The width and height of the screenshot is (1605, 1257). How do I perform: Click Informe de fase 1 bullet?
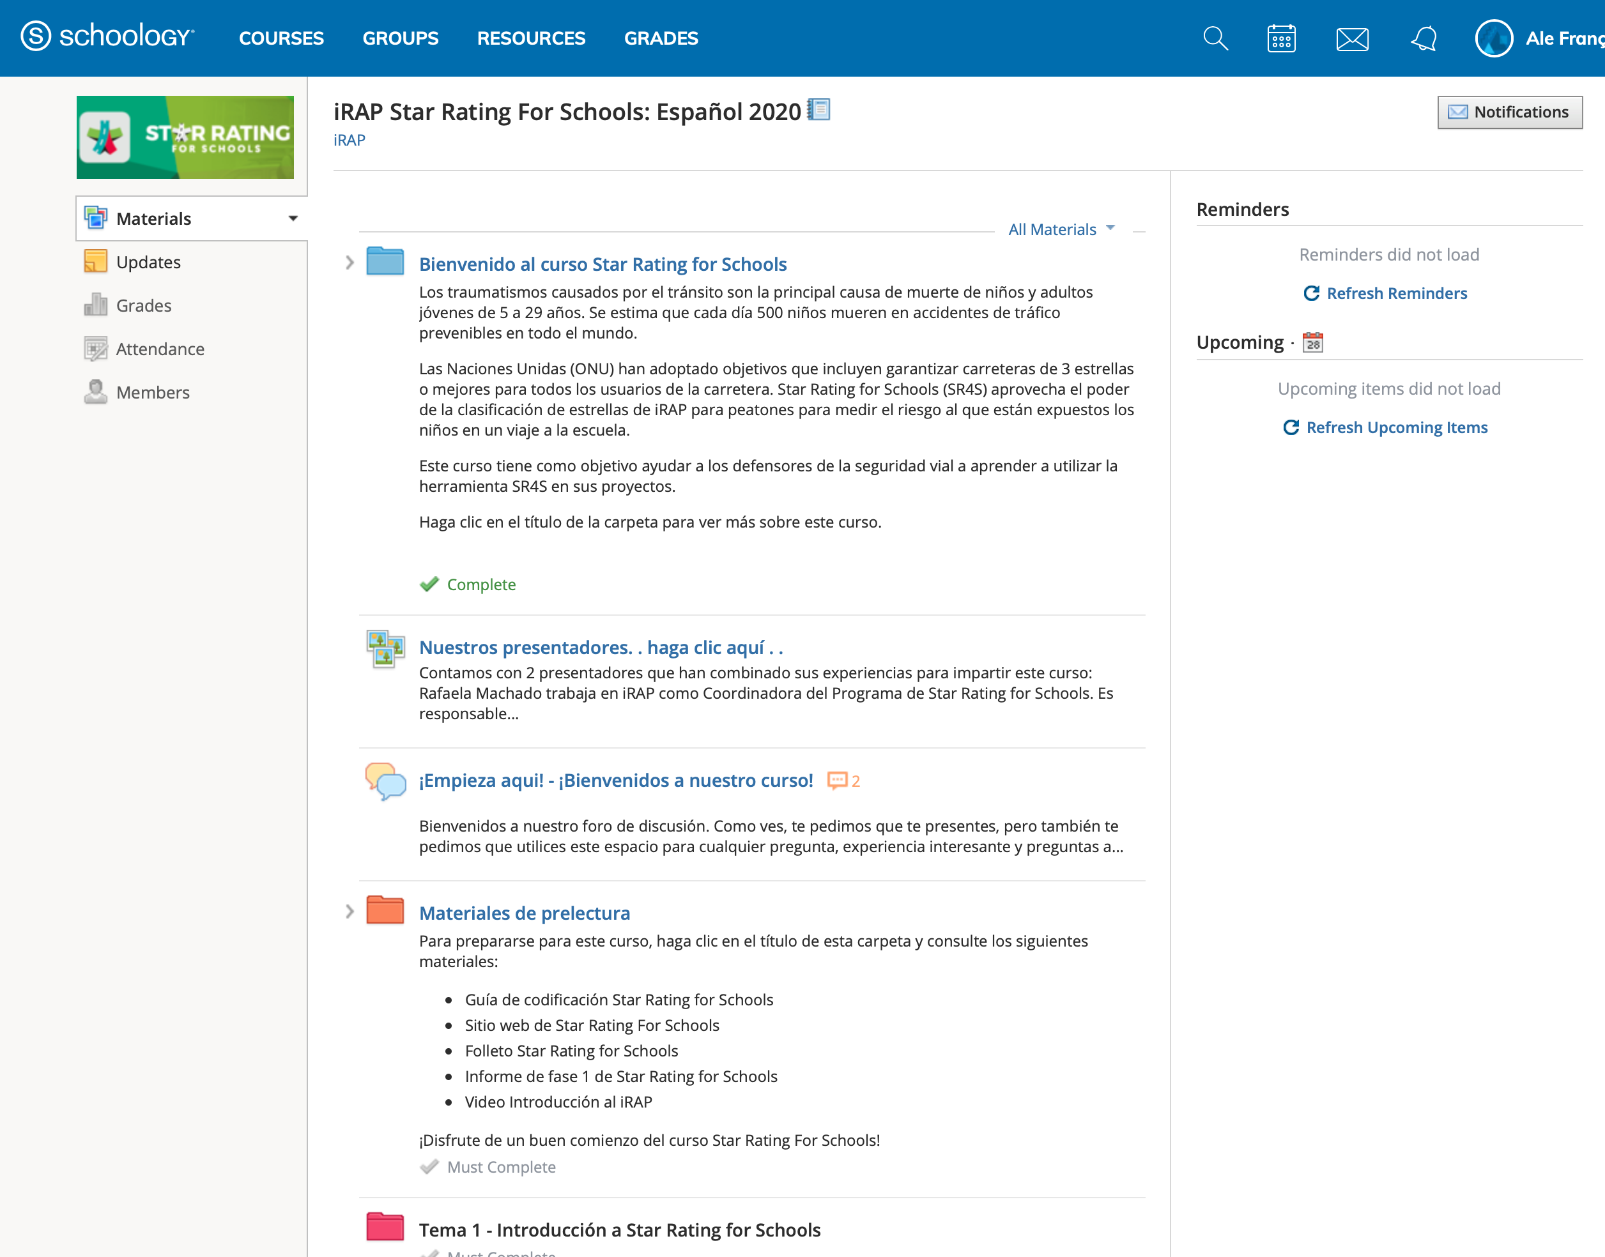point(622,1077)
